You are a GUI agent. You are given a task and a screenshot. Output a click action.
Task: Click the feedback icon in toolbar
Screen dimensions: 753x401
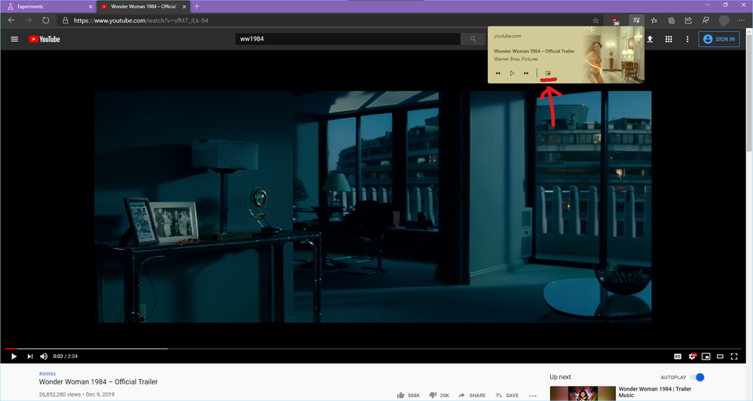click(x=706, y=20)
